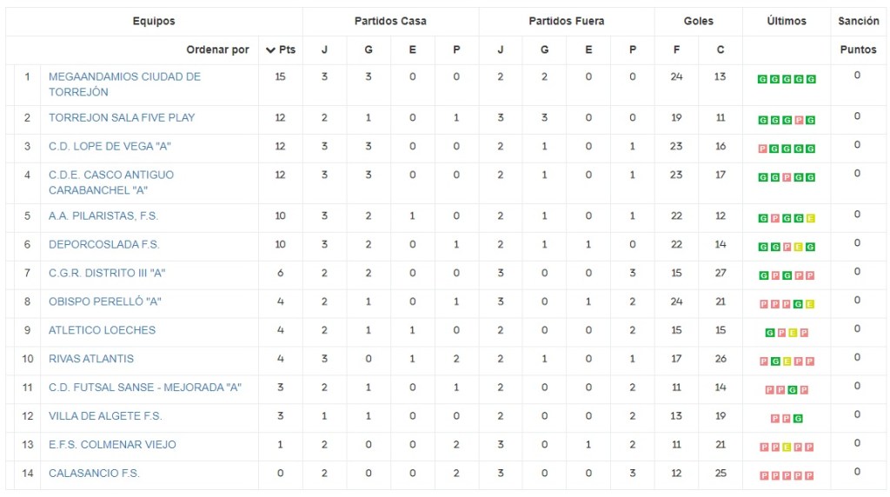The width and height of the screenshot is (890, 497).
Task: Click the red P badge in C.D. Lope de Vega row
Action: tap(762, 149)
